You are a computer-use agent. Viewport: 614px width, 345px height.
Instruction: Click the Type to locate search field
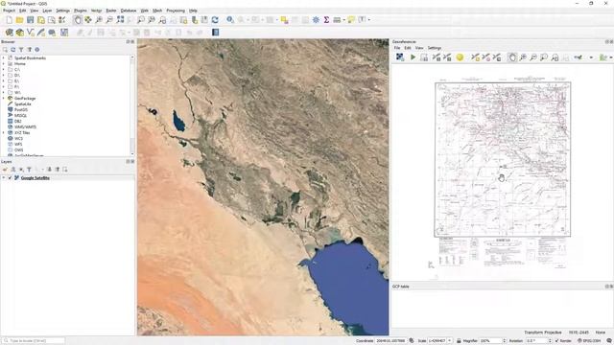point(34,341)
